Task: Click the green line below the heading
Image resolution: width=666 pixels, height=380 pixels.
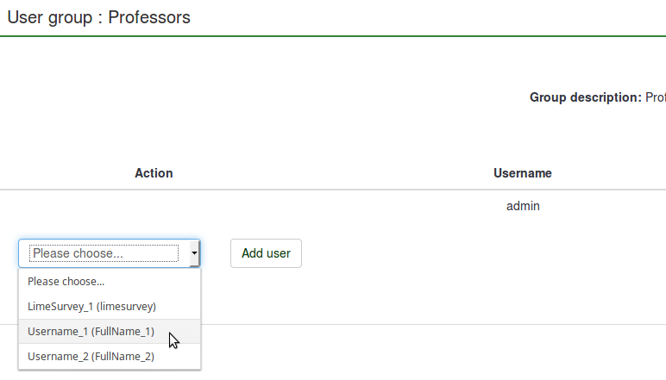Action: click(x=333, y=35)
